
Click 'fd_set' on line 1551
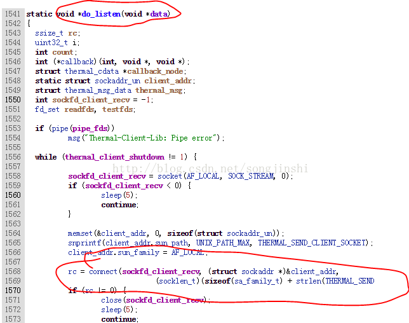[47, 109]
